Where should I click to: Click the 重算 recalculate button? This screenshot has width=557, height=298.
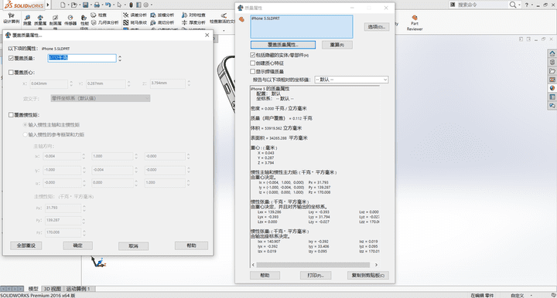(337, 45)
